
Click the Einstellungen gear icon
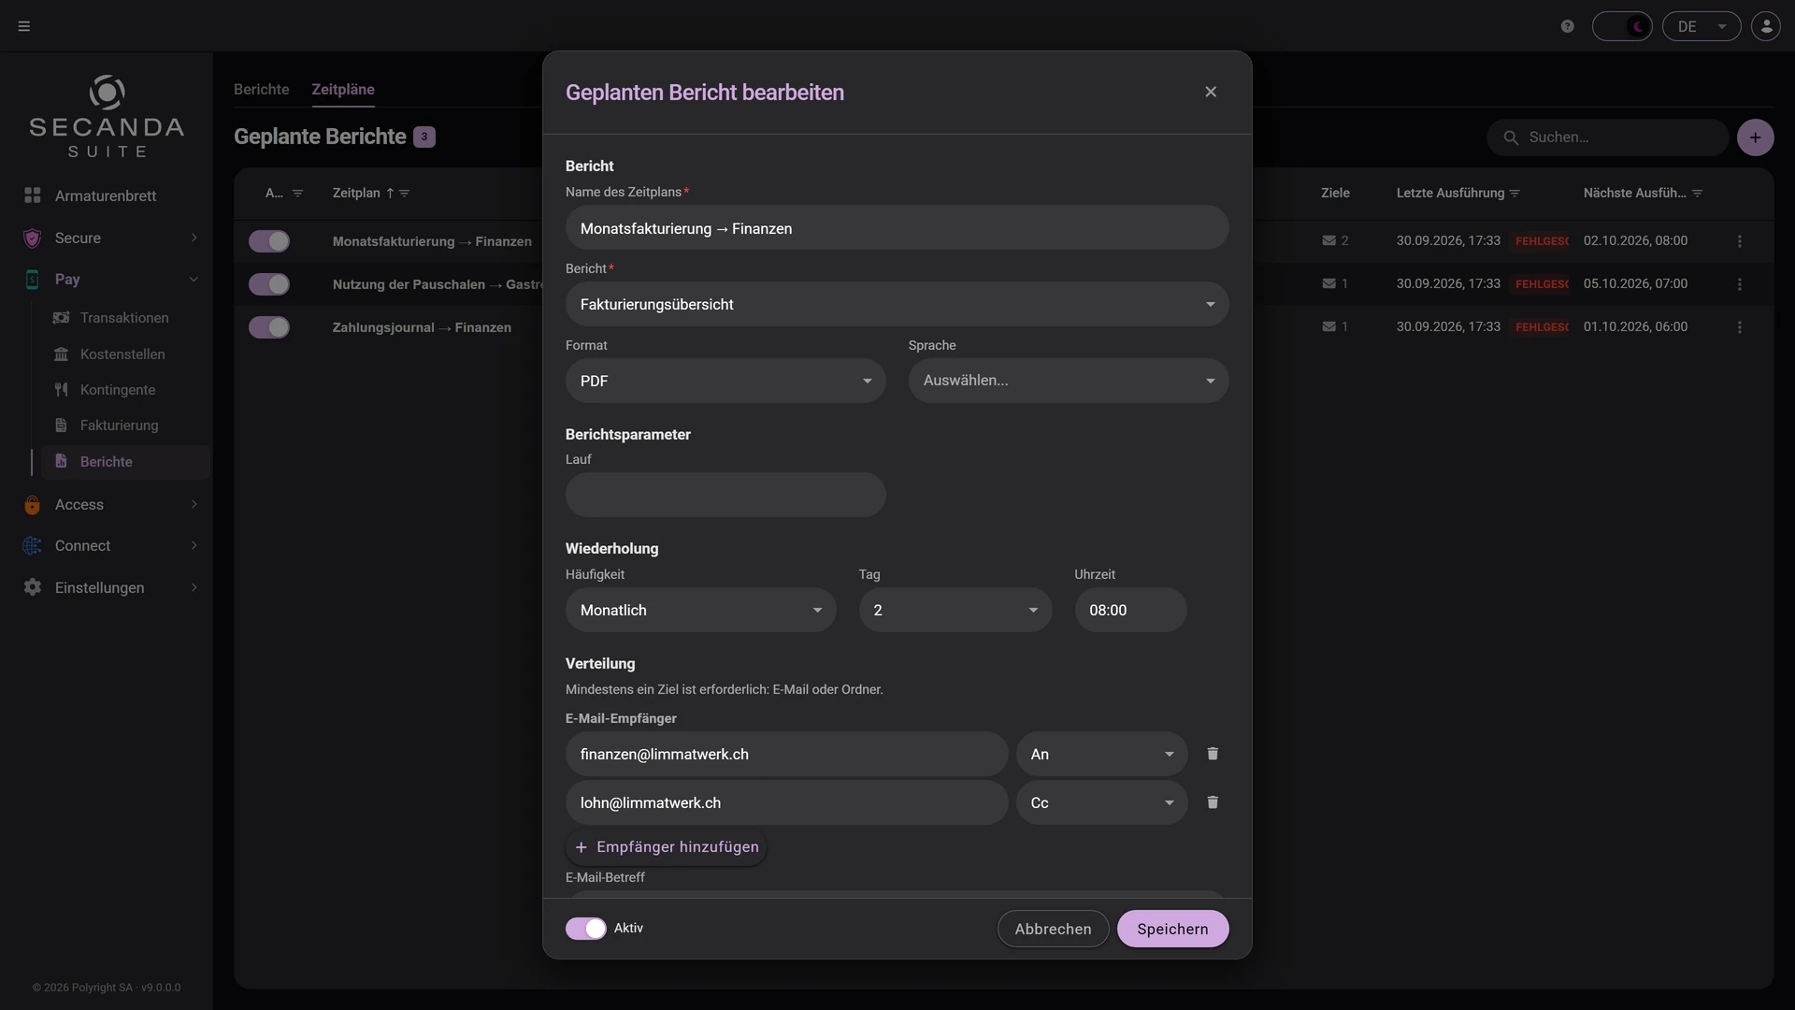tap(33, 587)
